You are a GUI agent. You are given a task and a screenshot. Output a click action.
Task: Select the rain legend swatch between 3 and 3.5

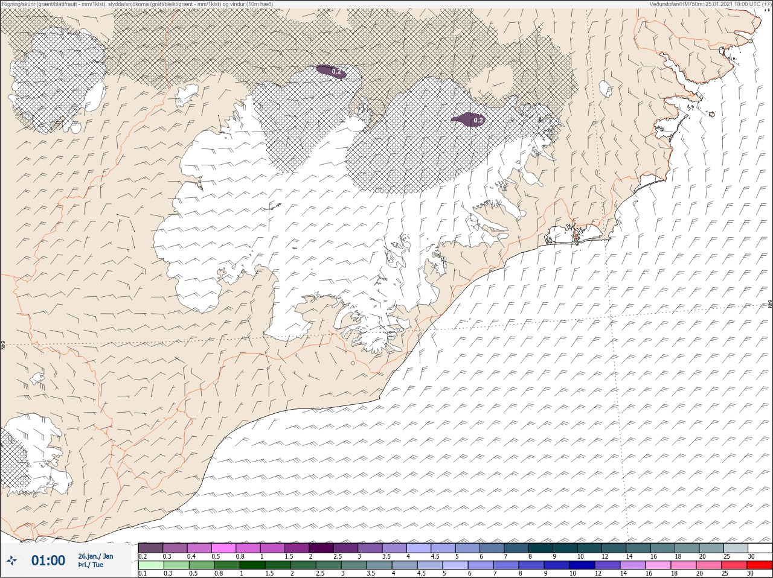click(x=354, y=565)
